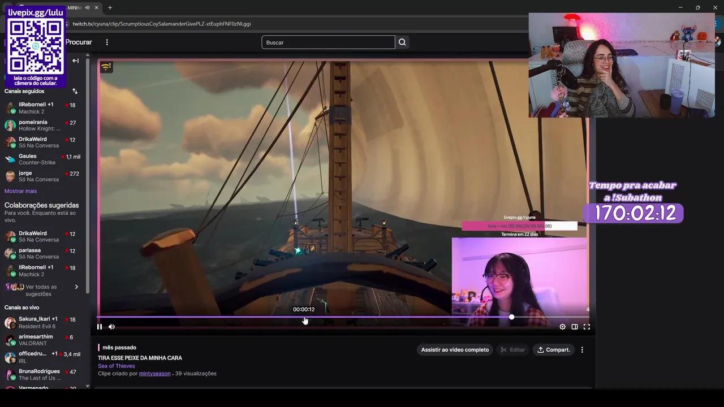
Task: Open Sea of Thieves game link
Action: [117, 366]
